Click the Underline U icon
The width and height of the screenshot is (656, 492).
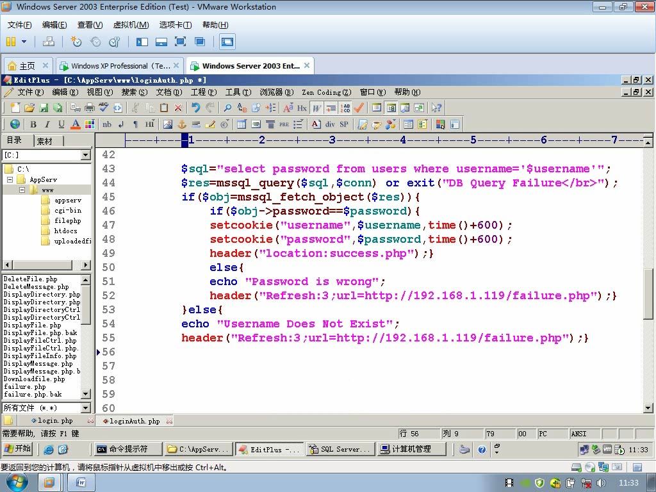click(61, 124)
